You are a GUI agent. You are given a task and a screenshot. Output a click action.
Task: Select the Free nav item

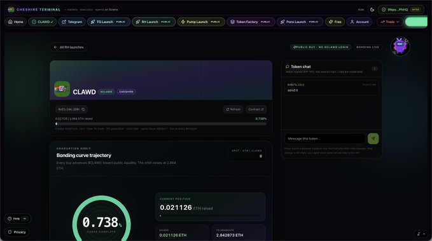[x=335, y=22]
